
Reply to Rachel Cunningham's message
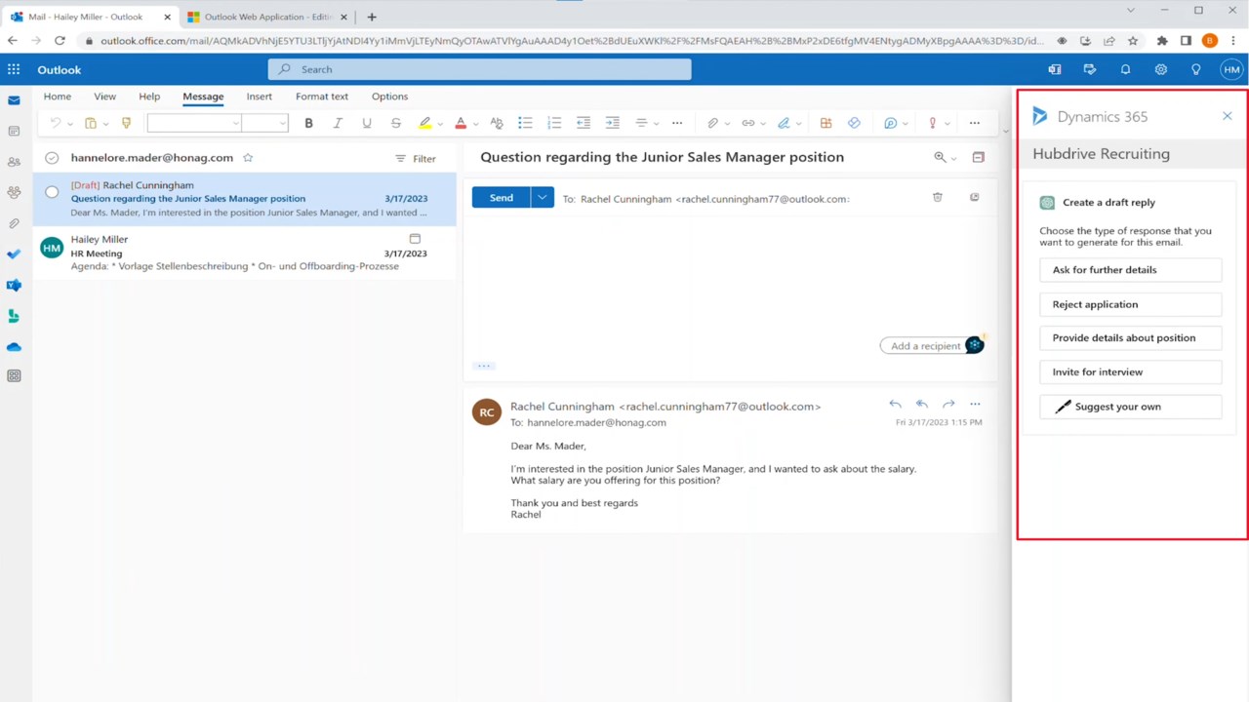[895, 404]
